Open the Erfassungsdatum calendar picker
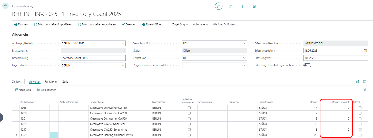 tap(365, 51)
